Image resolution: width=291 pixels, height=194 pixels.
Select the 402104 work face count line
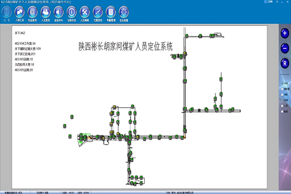pyautogui.click(x=29, y=44)
